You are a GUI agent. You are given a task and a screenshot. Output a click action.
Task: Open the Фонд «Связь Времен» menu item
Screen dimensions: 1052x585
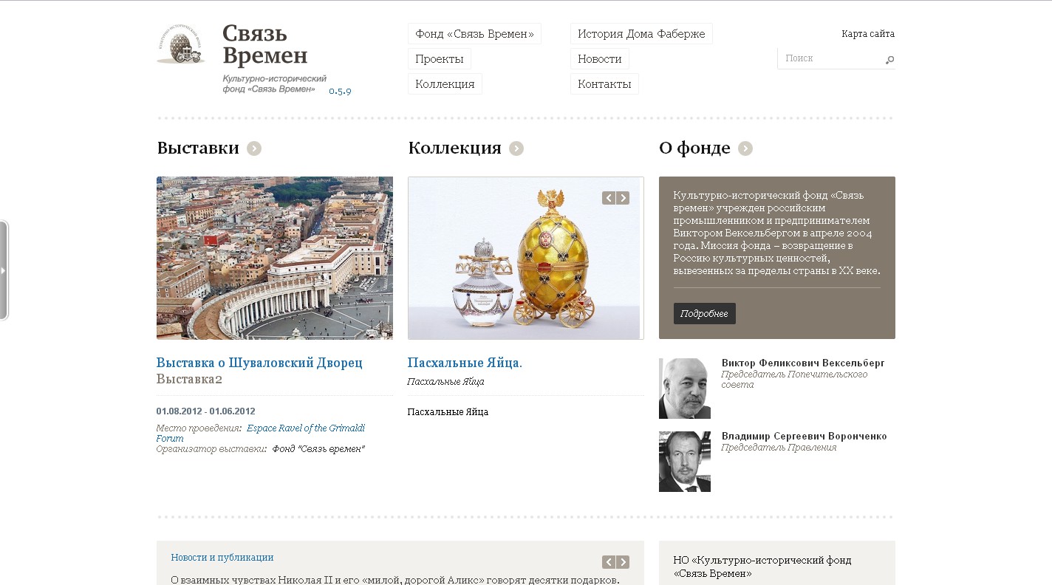pos(474,34)
